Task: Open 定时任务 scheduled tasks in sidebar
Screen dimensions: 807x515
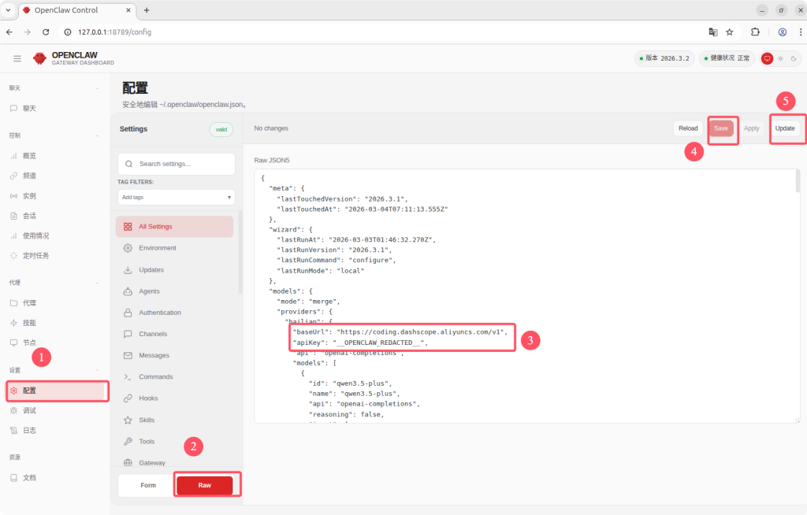Action: click(x=36, y=255)
